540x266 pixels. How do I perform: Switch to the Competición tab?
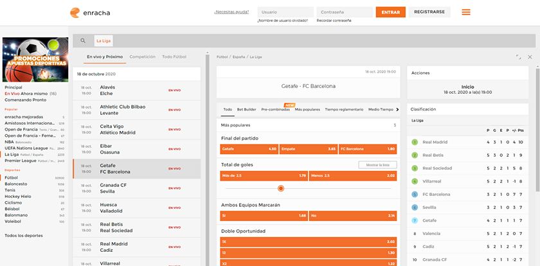143,57
